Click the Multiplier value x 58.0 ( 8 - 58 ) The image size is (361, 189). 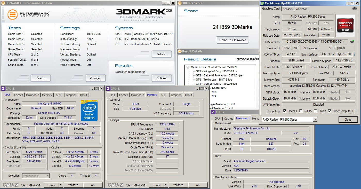pyautogui.click(x=34, y=157)
